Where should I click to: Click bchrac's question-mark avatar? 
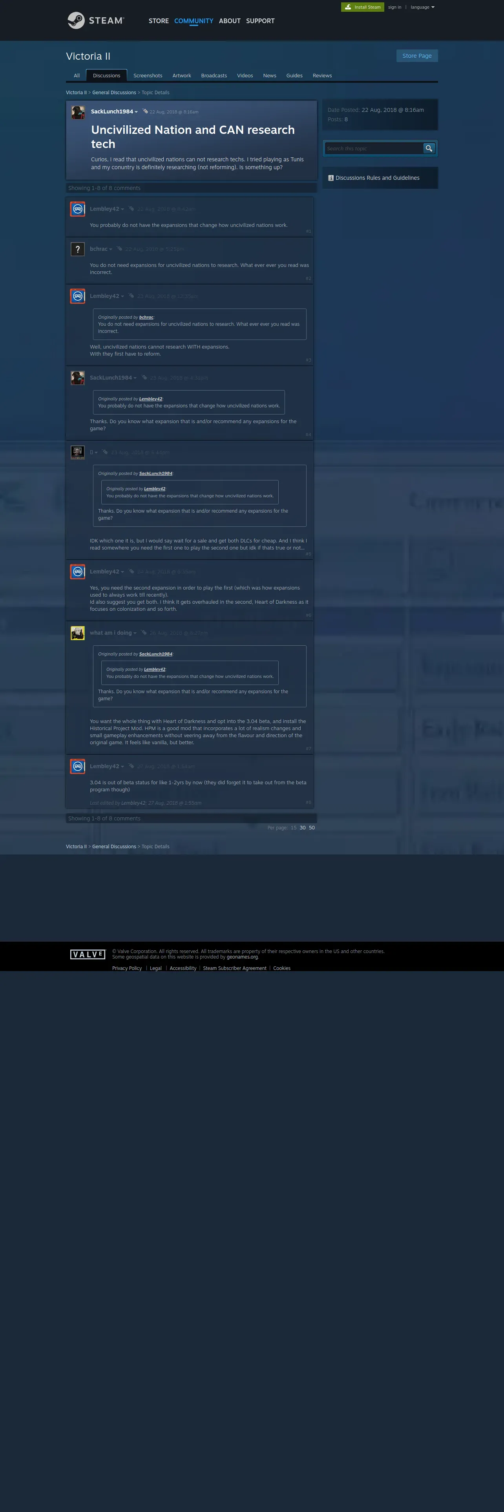pos(77,250)
